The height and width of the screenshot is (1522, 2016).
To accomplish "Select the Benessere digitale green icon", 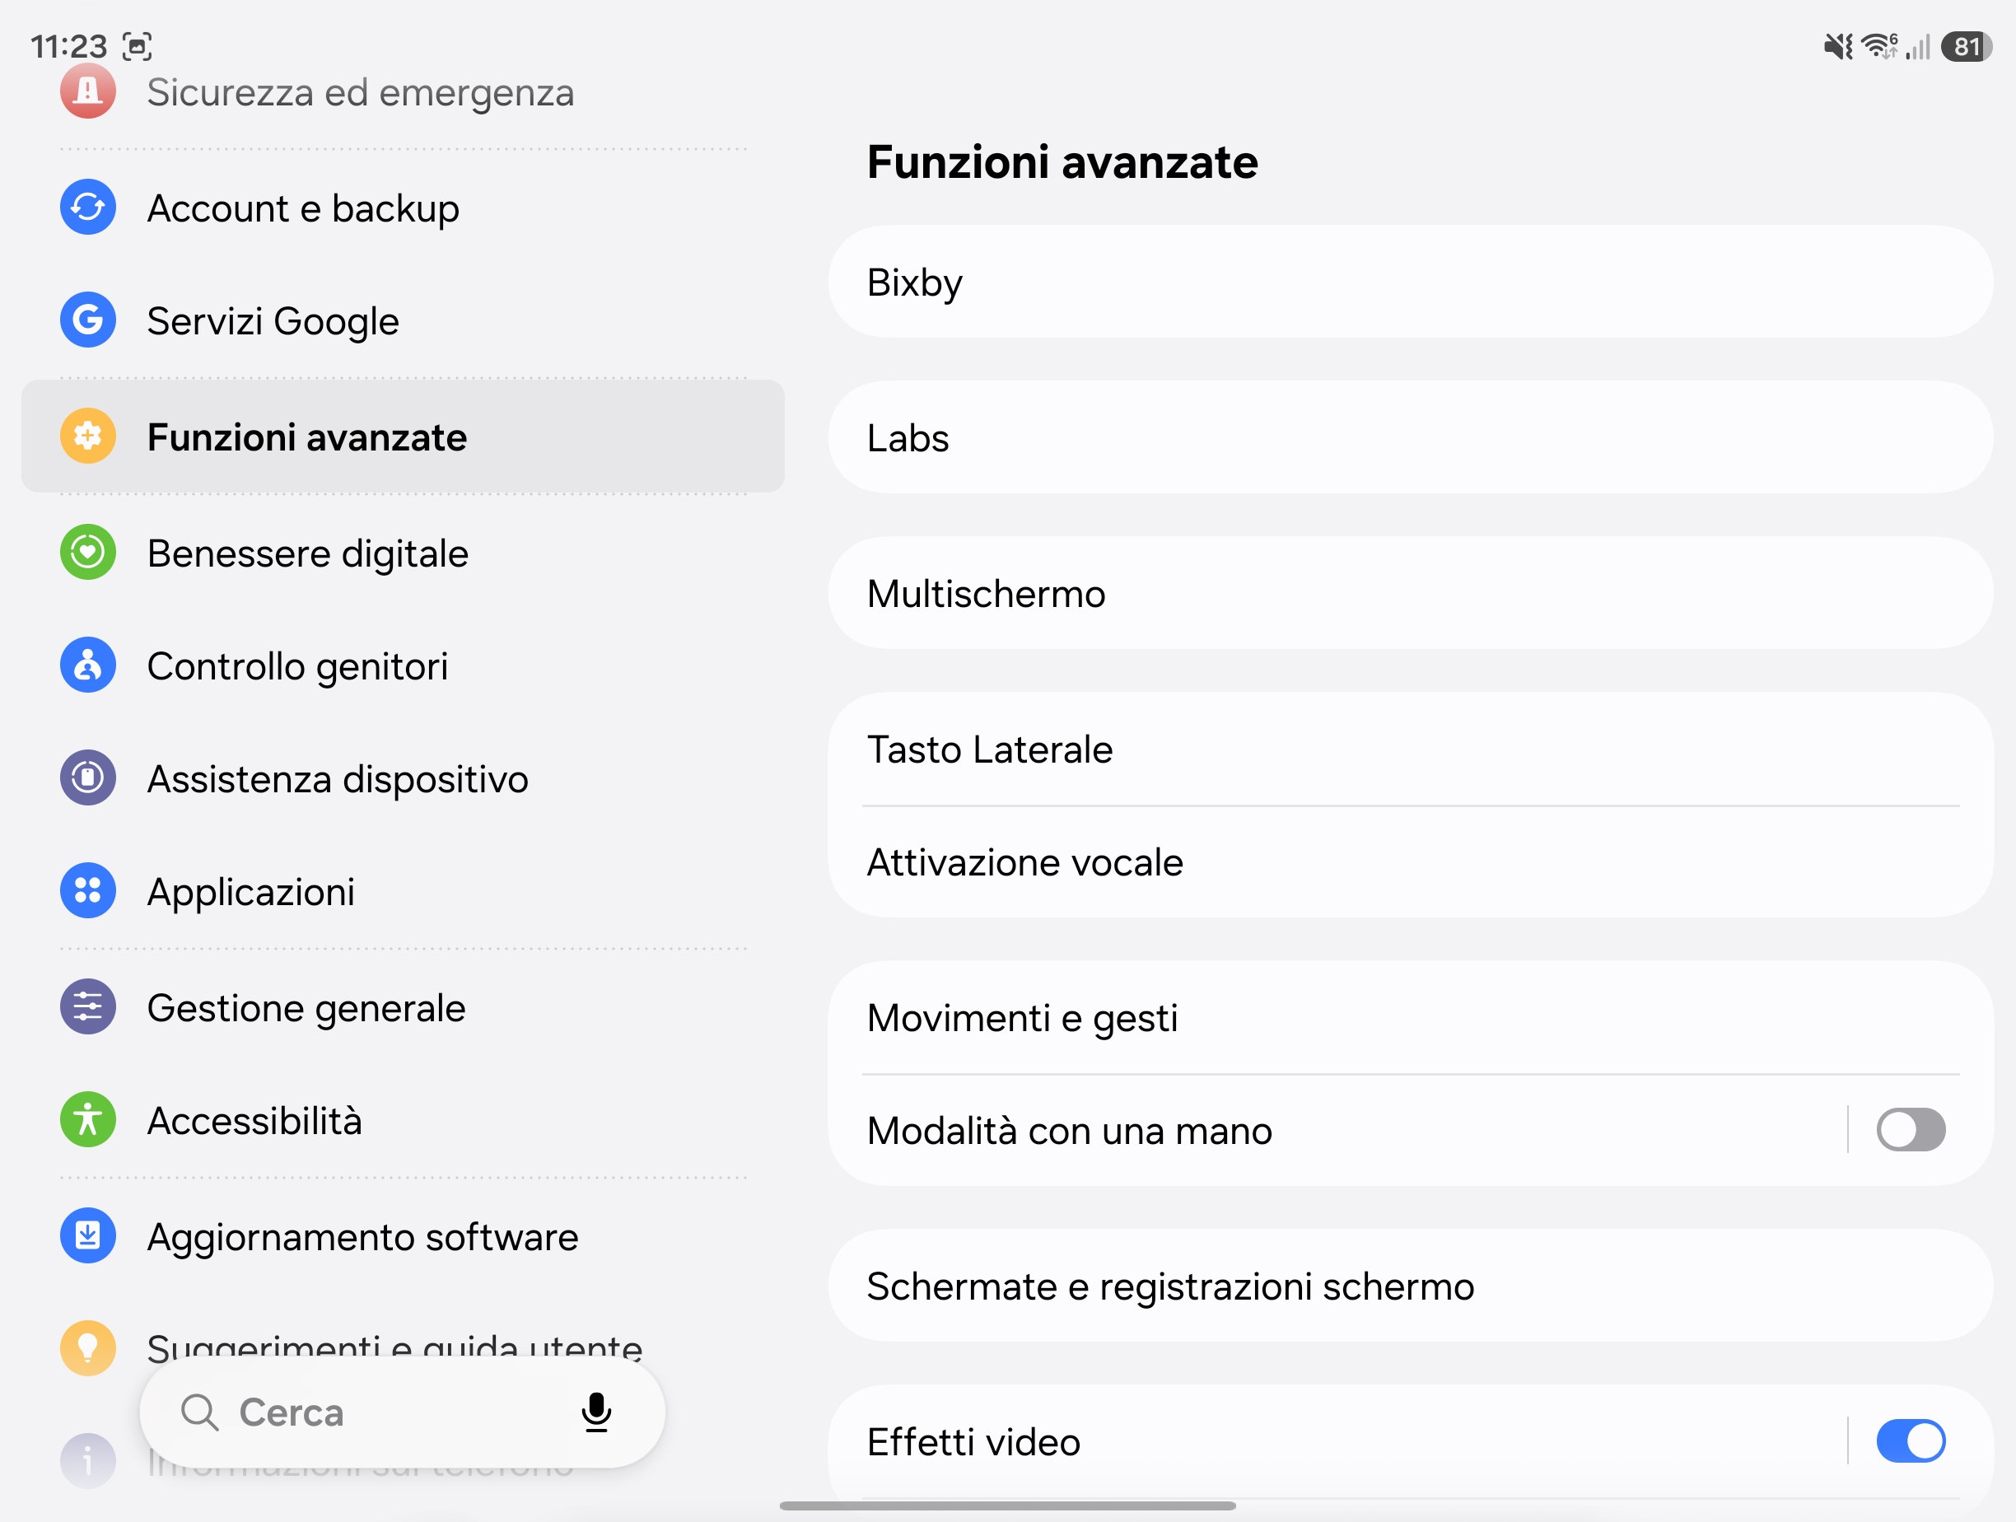I will click(x=87, y=553).
